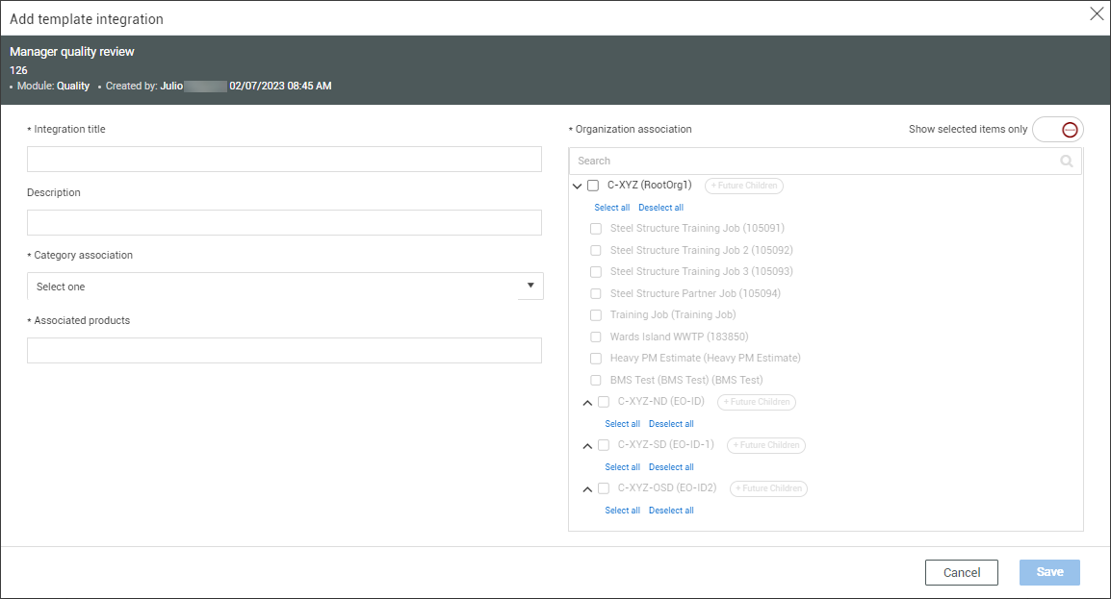Check Steel Structure Training Job (105091) checkbox
This screenshot has width=1111, height=599.
click(x=596, y=229)
